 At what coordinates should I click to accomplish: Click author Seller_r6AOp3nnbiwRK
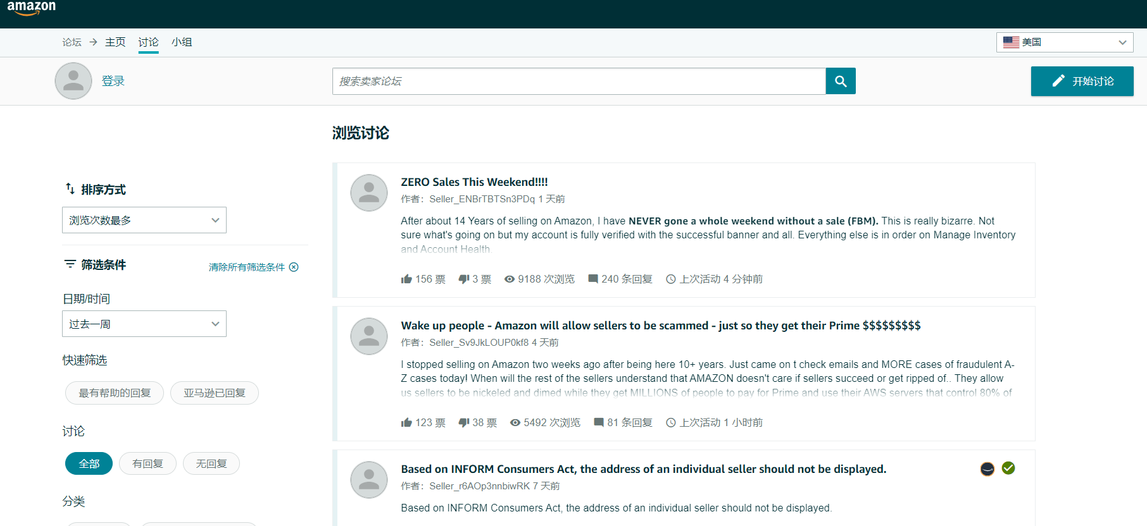tap(480, 486)
